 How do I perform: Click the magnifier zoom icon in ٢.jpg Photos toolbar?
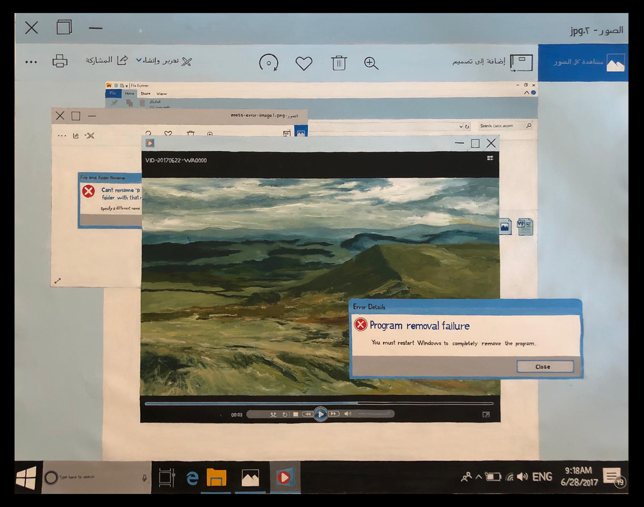point(371,63)
